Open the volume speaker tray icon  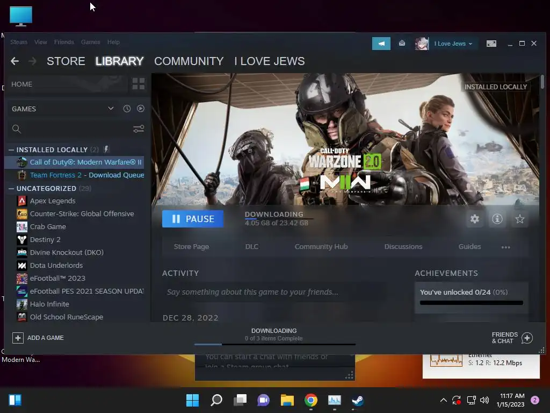click(x=484, y=400)
